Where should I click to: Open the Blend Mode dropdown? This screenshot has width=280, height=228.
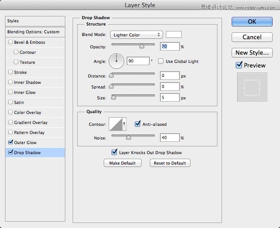point(136,35)
